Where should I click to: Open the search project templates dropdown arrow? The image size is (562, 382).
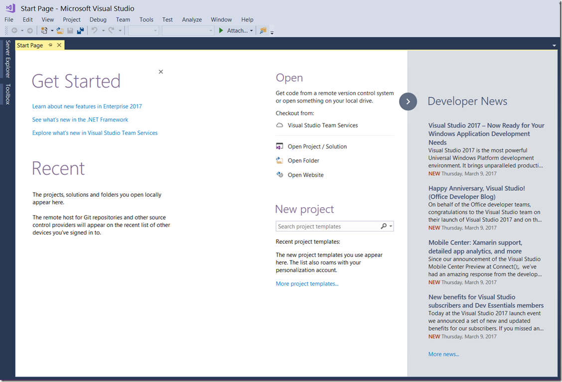pos(391,227)
